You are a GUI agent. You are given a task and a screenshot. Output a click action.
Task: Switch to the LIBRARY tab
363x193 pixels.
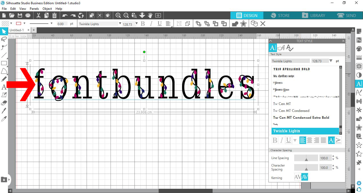[314, 15]
